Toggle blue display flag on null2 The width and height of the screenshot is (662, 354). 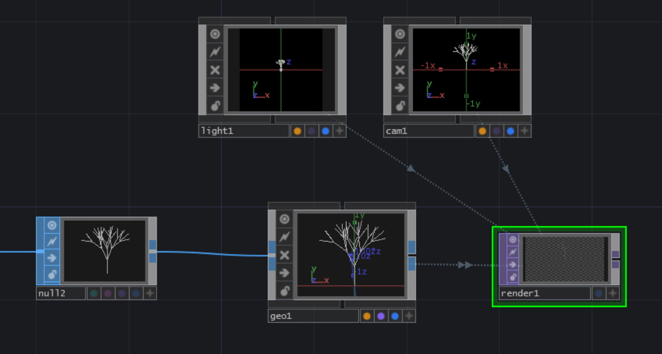click(x=136, y=293)
